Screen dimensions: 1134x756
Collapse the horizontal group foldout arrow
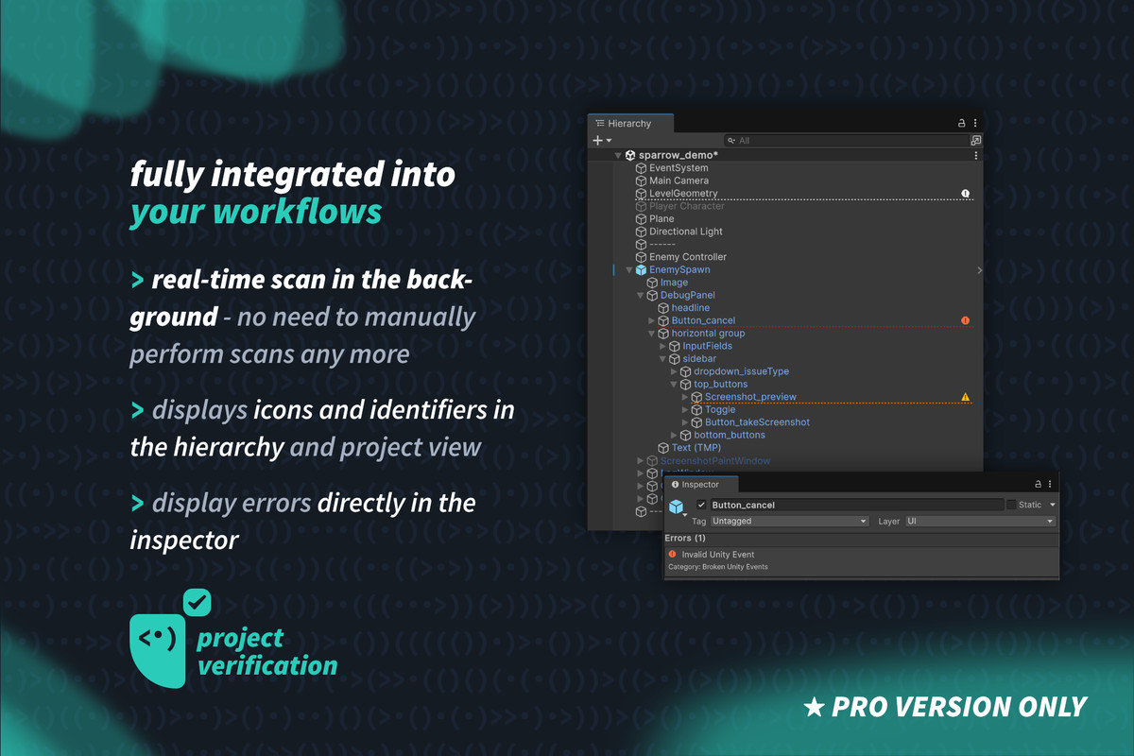[652, 334]
